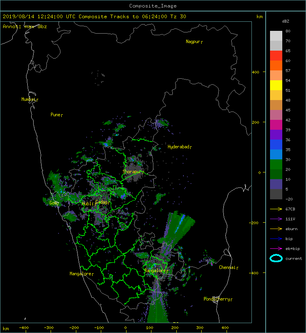Viewport: 306px width, 333px height.
Task: Click the slate purple 10 dBZ swatch
Action: (x=276, y=184)
